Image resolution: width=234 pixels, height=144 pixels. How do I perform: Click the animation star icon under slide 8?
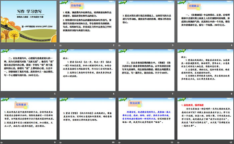179,94
